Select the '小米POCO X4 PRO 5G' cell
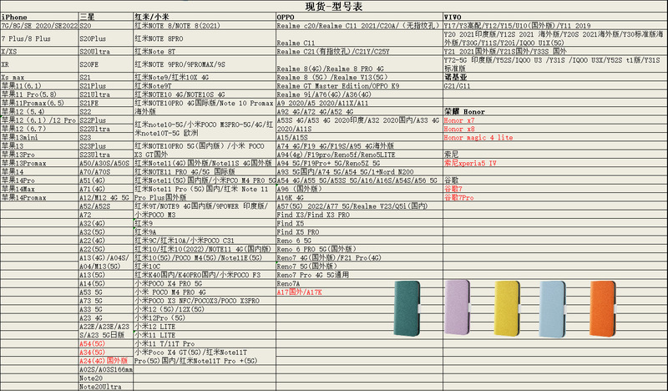668x391 pixels. [x=204, y=283]
